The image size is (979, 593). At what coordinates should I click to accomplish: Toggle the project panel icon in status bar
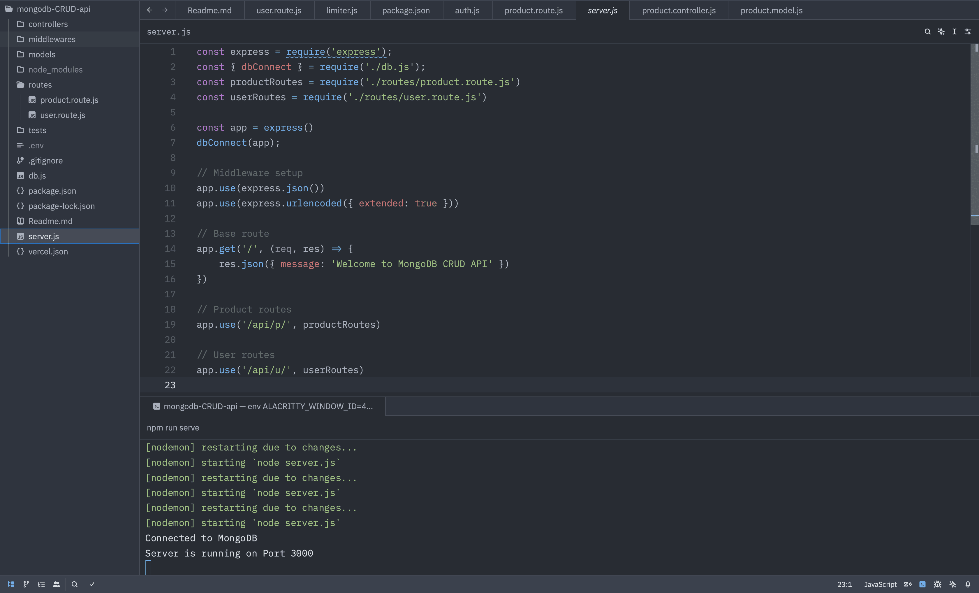point(11,584)
